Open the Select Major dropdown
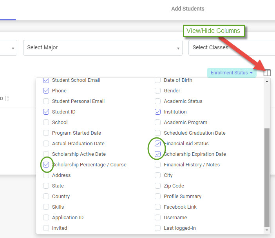Viewport: 275px width, 238px height. (x=103, y=48)
